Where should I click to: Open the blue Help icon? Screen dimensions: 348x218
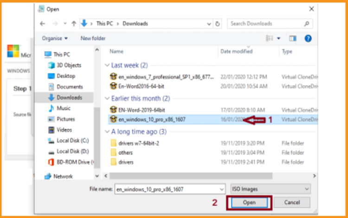click(308, 38)
